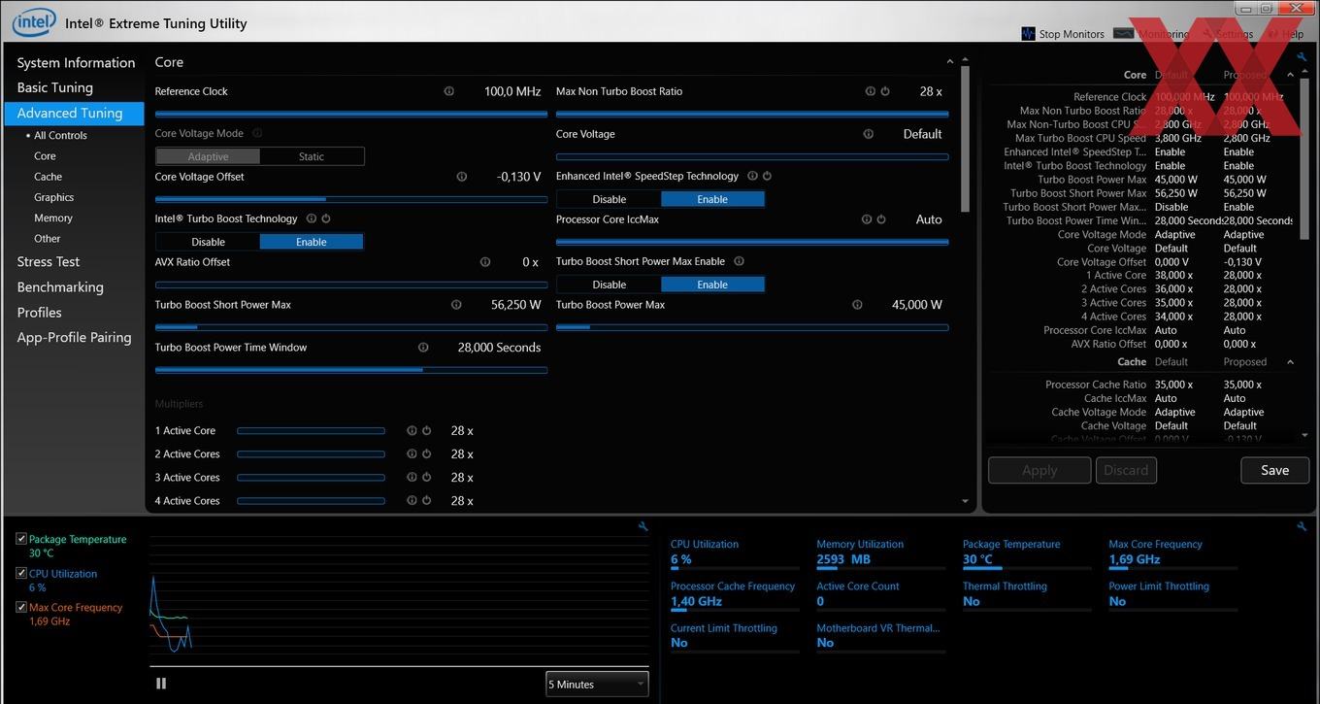The width and height of the screenshot is (1320, 704).
Task: Open the Core Voltage Mode info icon
Action: point(257,133)
